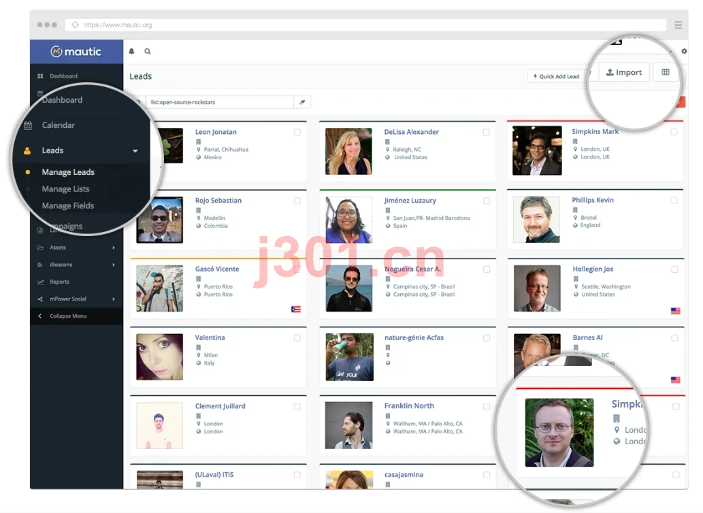Click company icon on Leon Jonatan card
The width and height of the screenshot is (703, 513).
pos(198,142)
